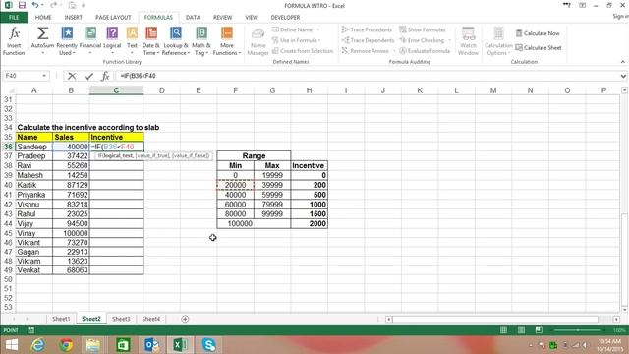Switch to the DEVELOPER tab
Viewport: 629px width, 354px height.
[x=285, y=18]
